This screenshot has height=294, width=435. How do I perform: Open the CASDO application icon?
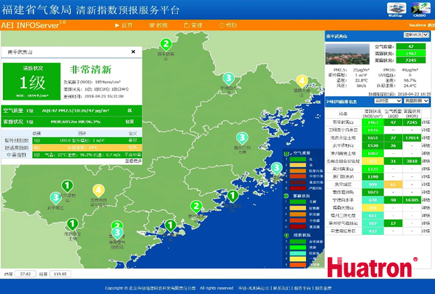click(420, 9)
